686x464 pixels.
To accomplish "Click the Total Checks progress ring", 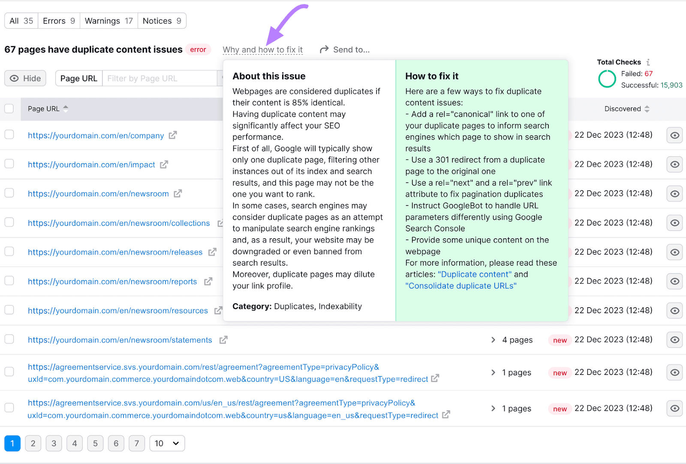I will (607, 79).
